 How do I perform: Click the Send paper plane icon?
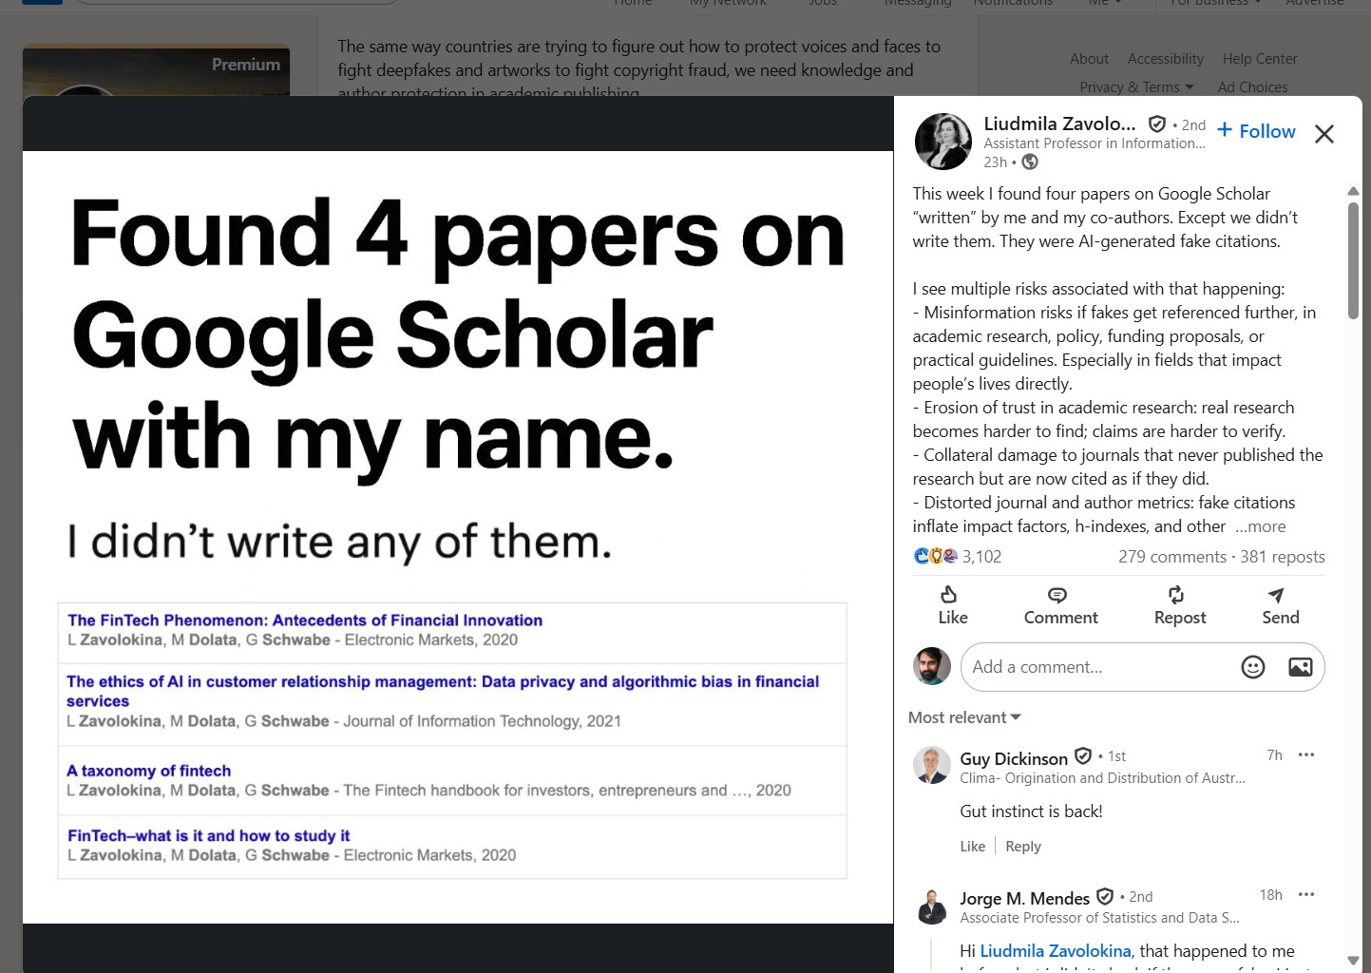point(1276,595)
